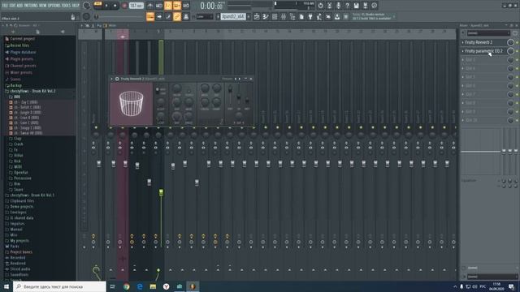Expand the My projects folder
The height and width of the screenshot is (292, 520).
[x=19, y=241]
